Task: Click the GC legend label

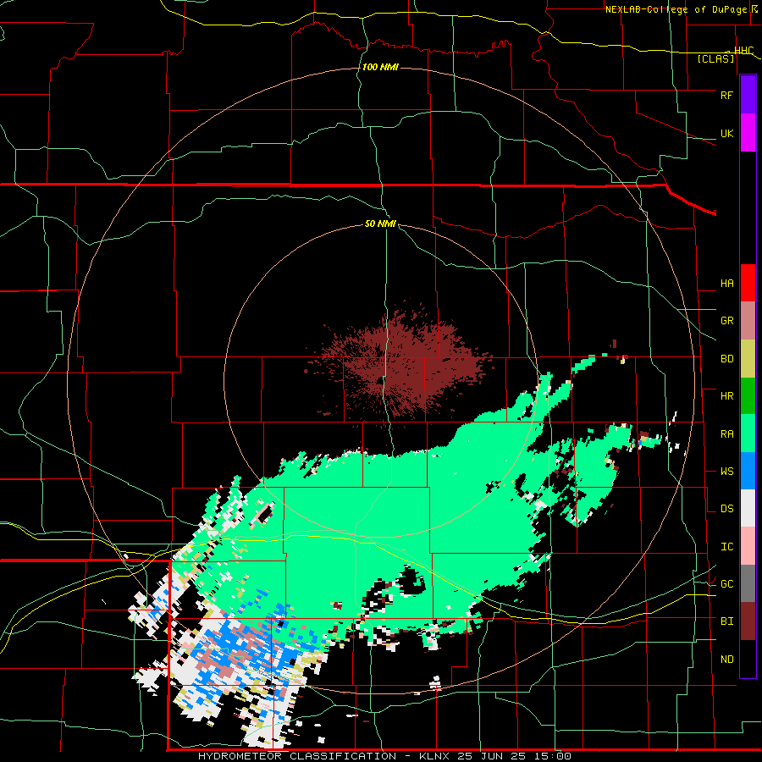Action: [726, 584]
